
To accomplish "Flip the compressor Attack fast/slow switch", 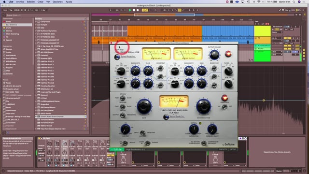I will (x=123, y=98).
